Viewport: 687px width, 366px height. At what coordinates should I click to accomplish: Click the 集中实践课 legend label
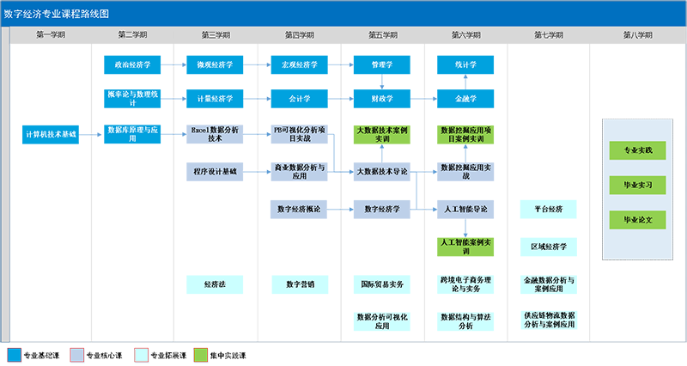pos(228,356)
